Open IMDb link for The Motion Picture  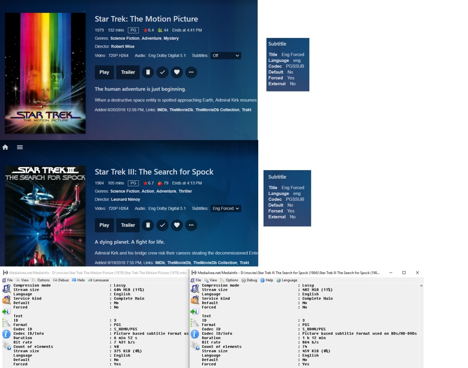tap(162, 110)
